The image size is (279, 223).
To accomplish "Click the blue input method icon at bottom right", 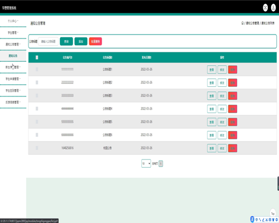I will point(252,219).
